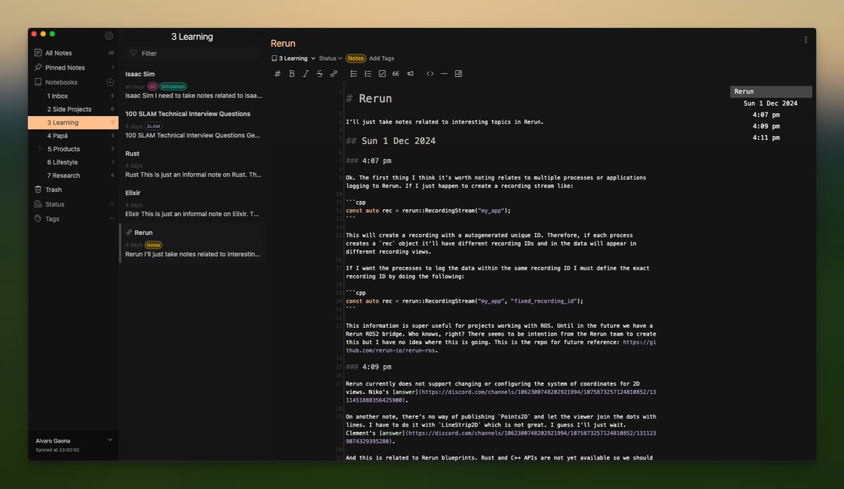Select the 2 Side Projects notebook

click(x=73, y=109)
